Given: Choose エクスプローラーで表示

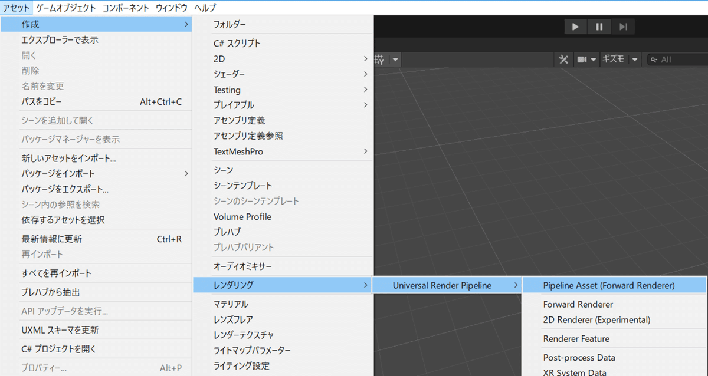Looking at the screenshot, I should point(96,40).
